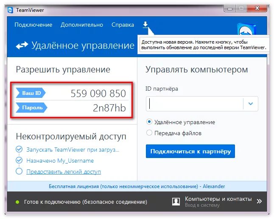
Task: Click the free license notice banner
Action: pos(137,186)
